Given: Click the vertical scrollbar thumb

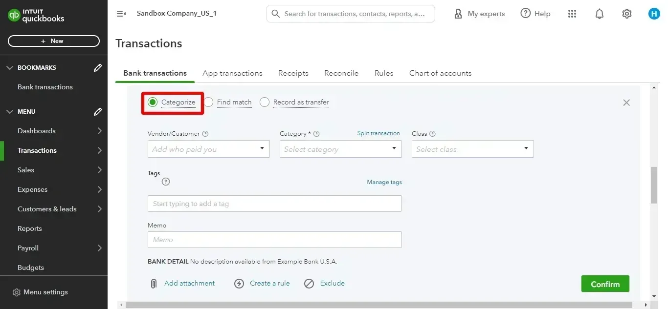Looking at the screenshot, I should coord(654,185).
